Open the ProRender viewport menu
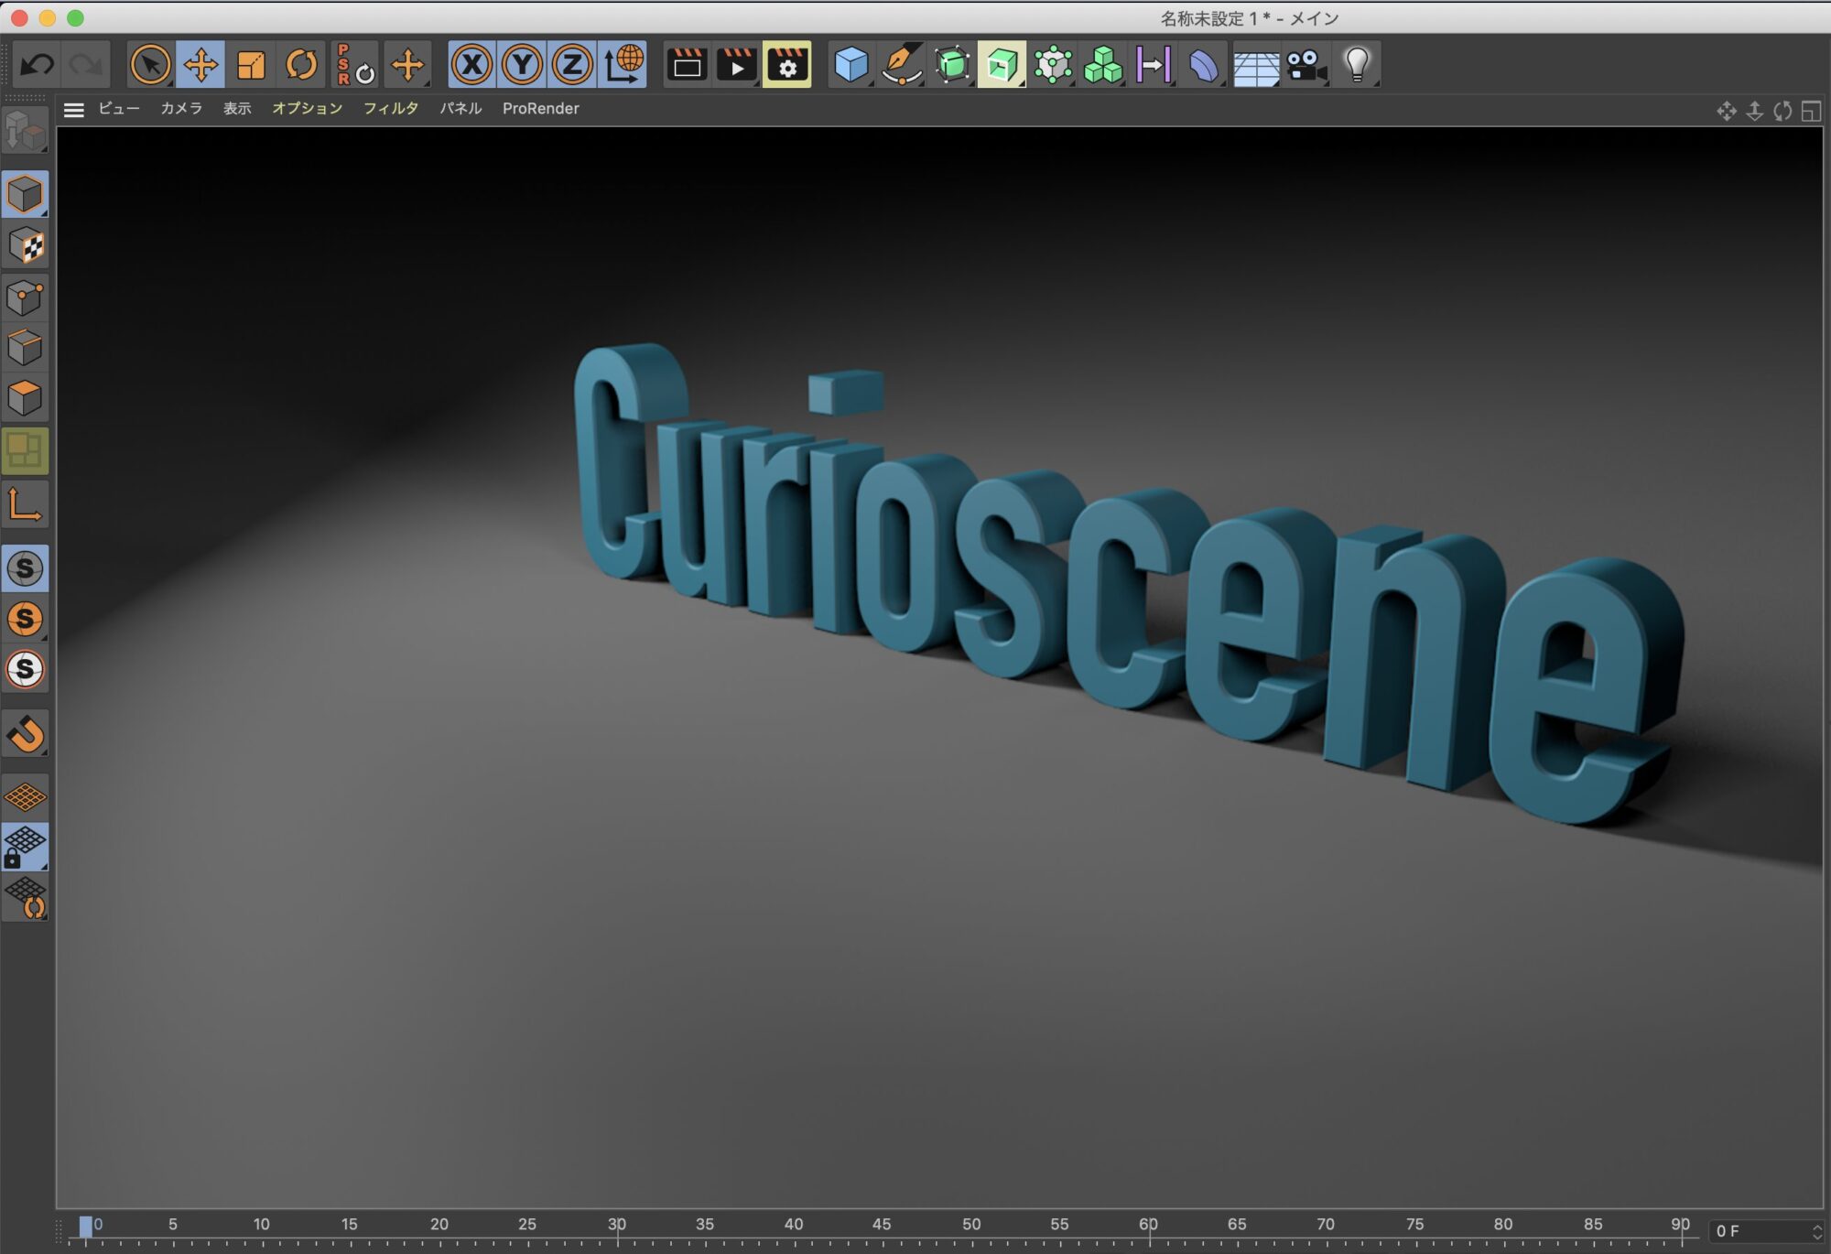1831x1254 pixels. [540, 109]
